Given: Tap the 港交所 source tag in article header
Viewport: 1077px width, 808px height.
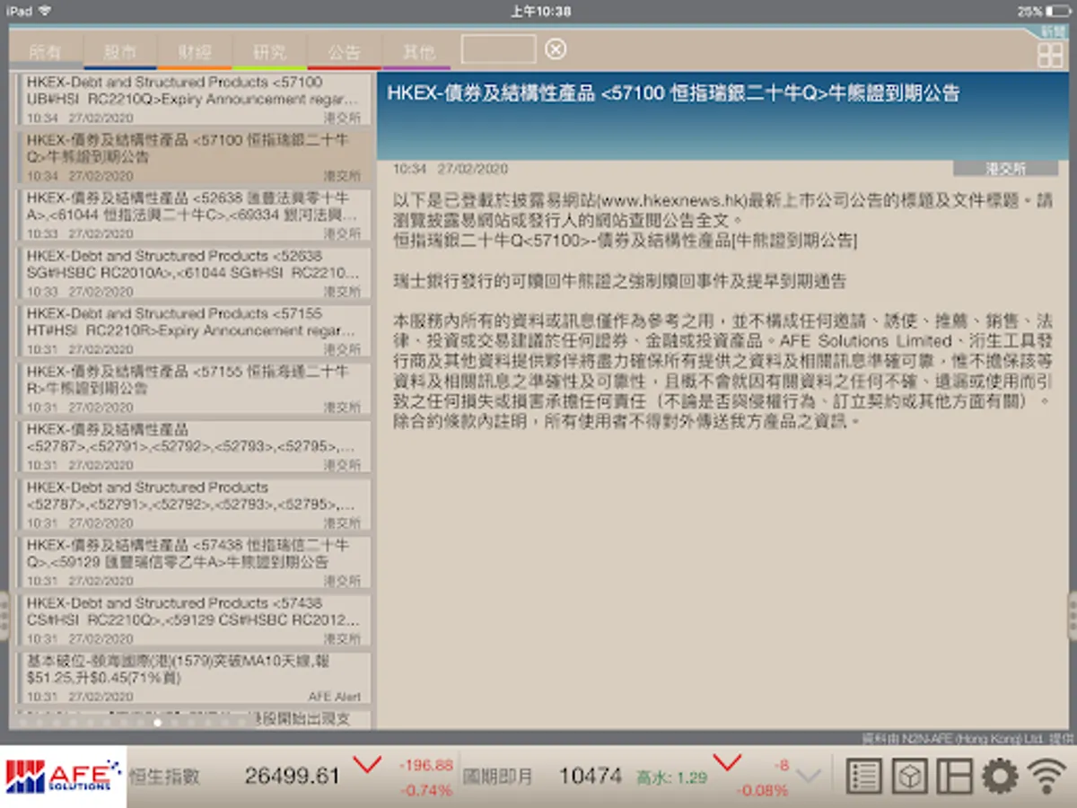Looking at the screenshot, I should pos(1006,168).
